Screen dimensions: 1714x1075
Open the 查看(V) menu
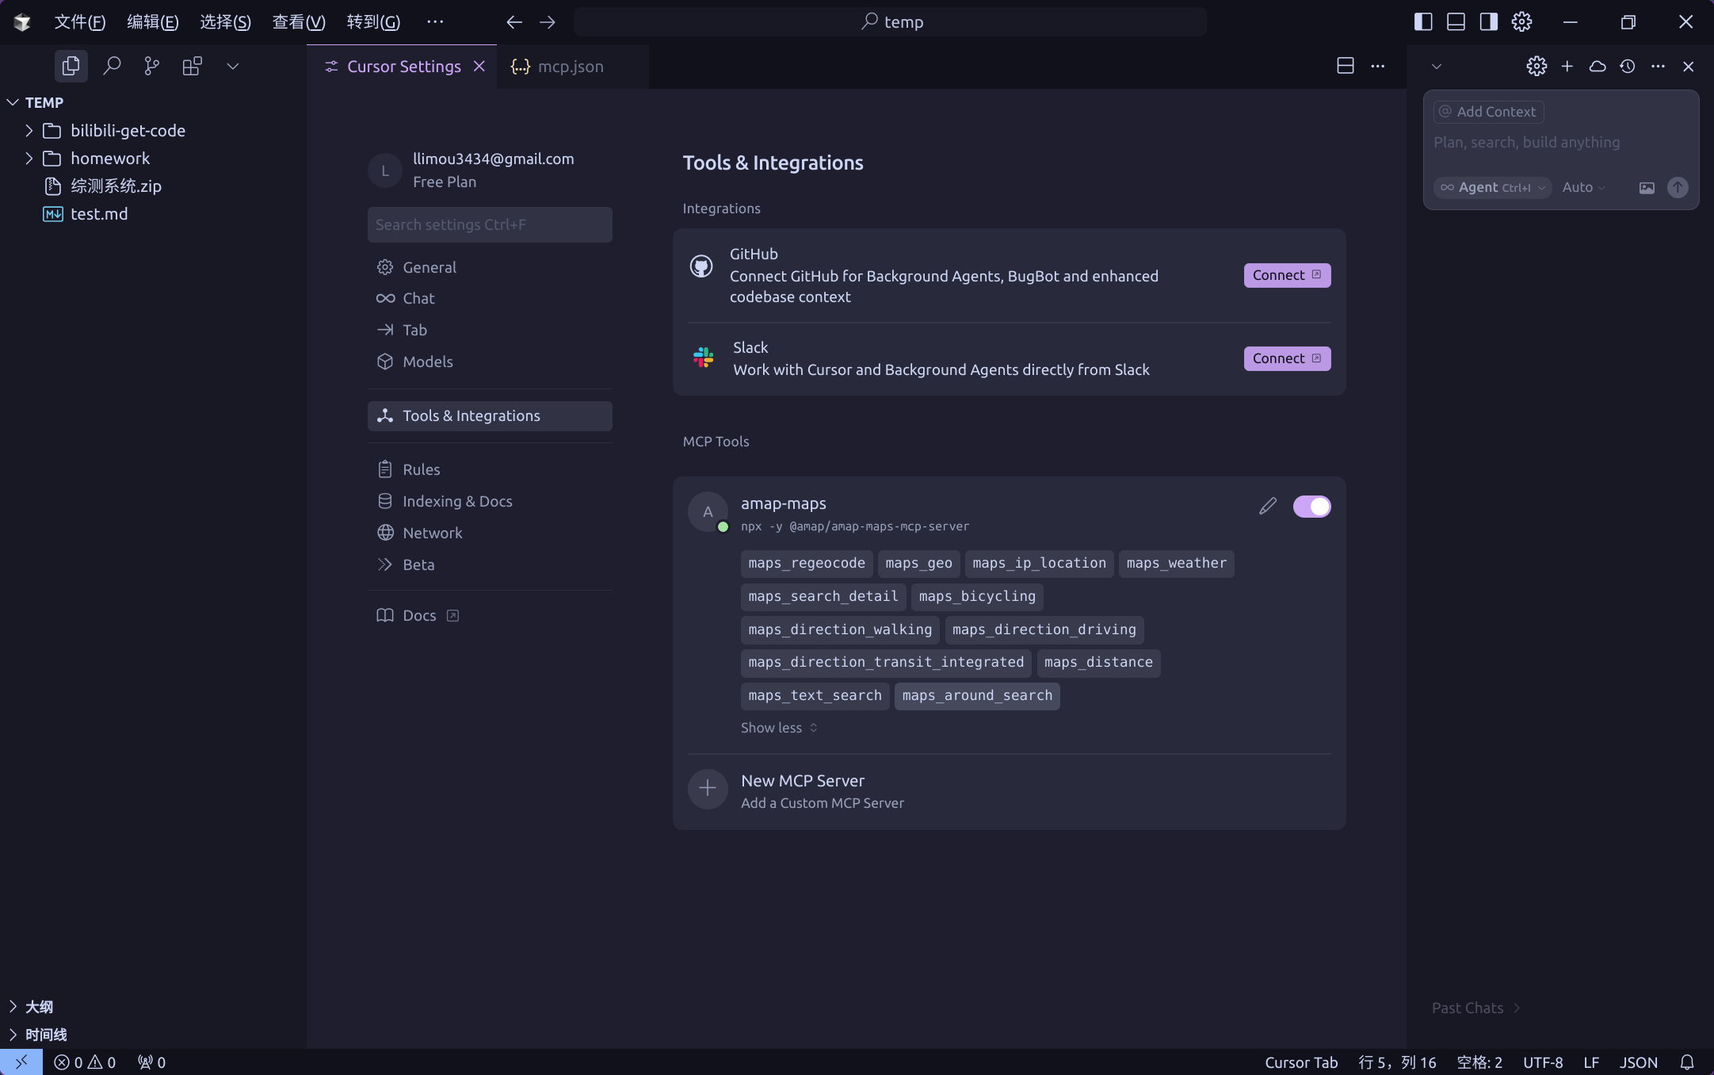click(x=298, y=22)
